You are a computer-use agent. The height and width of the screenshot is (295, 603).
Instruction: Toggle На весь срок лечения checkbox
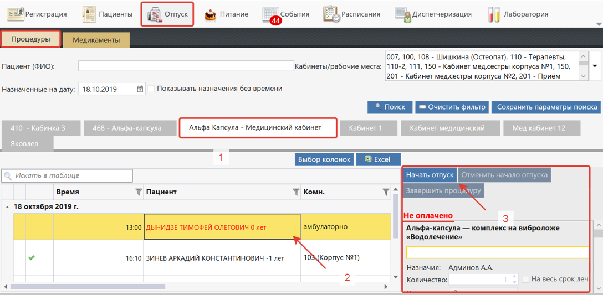[x=525, y=280]
